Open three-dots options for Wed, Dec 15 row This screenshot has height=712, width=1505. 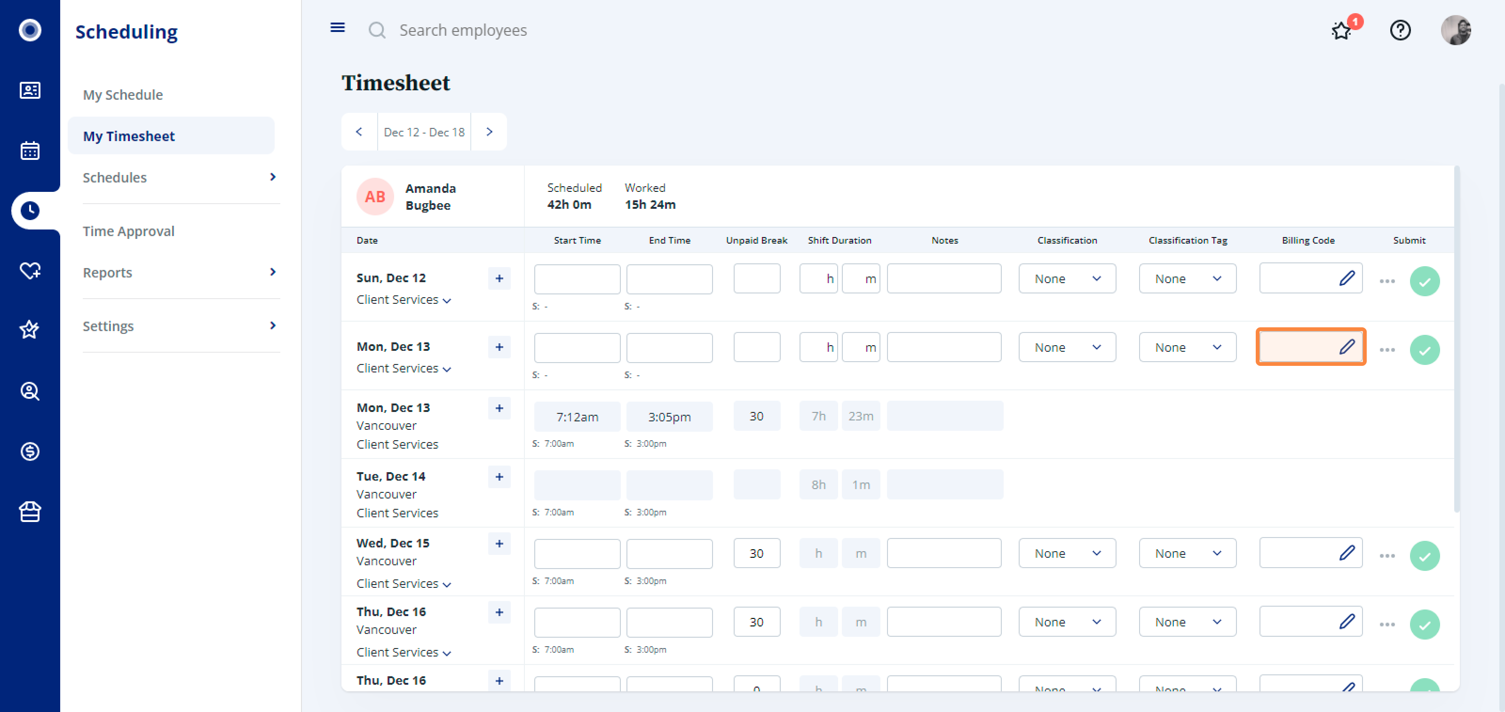[x=1387, y=555]
